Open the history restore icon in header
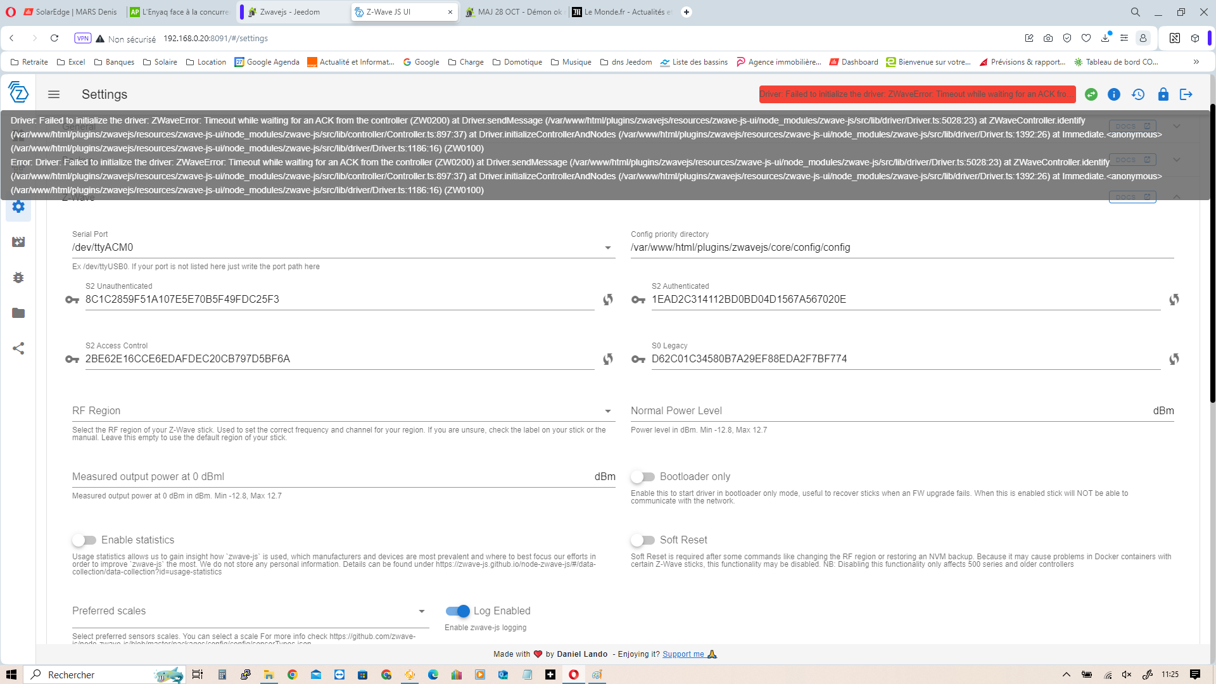 coord(1138,94)
